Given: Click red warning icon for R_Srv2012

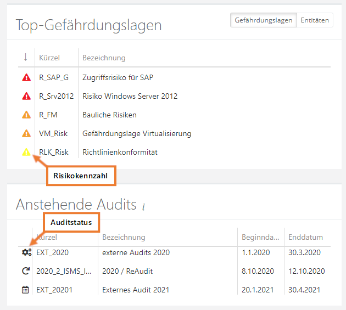Looking at the screenshot, I should point(26,97).
